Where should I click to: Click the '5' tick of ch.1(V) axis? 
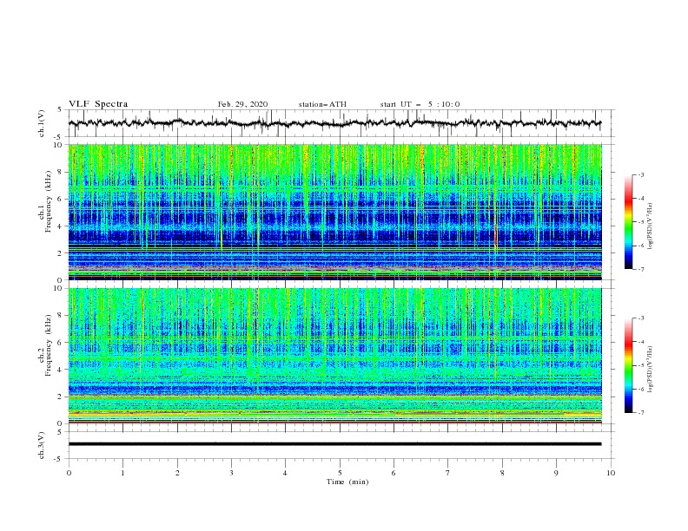tap(60, 110)
